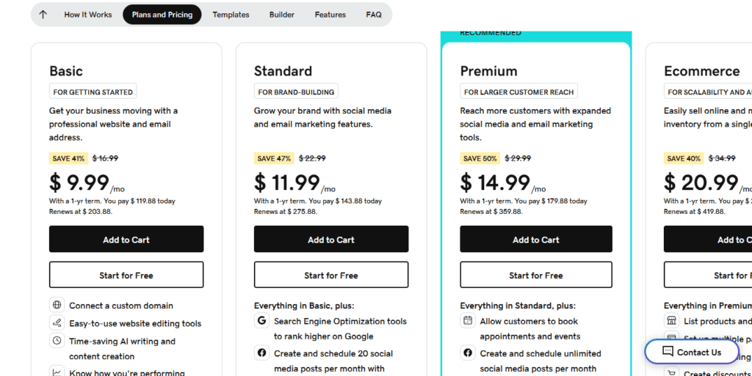
Task: Switch to the Features tab
Action: pos(330,15)
